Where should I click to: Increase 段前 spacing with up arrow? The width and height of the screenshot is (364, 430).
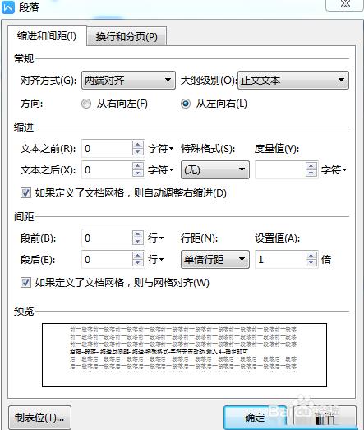138,234
